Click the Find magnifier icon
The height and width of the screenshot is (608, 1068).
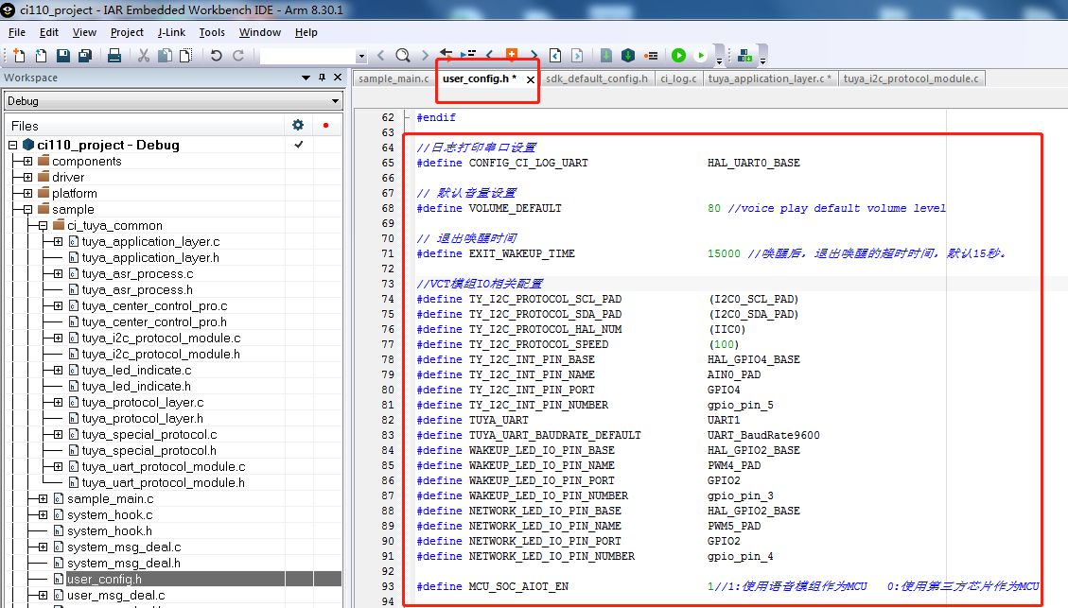click(403, 56)
